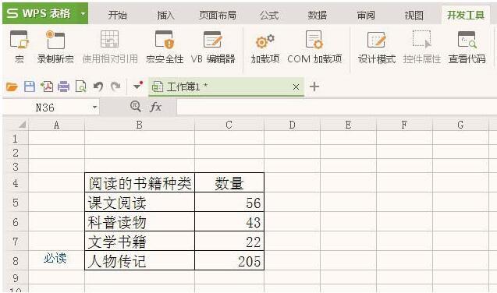Screen dimensions: 497x293
Task: Click the save icon in quick toolbar
Action: (x=30, y=86)
